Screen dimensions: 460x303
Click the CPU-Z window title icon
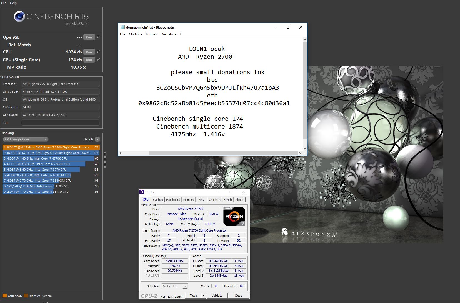point(142,192)
